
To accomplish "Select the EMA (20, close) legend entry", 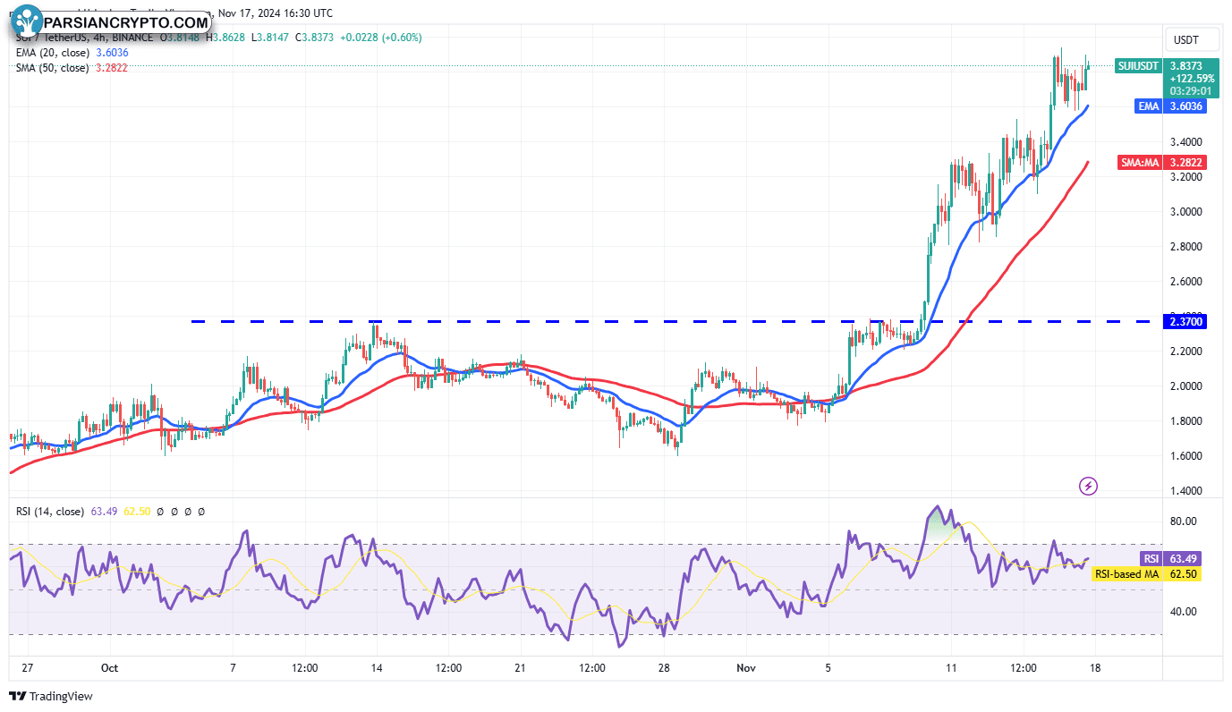I will pos(53,53).
